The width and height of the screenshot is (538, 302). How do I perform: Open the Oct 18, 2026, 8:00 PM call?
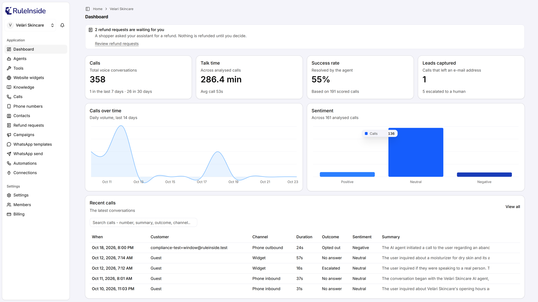point(305,248)
